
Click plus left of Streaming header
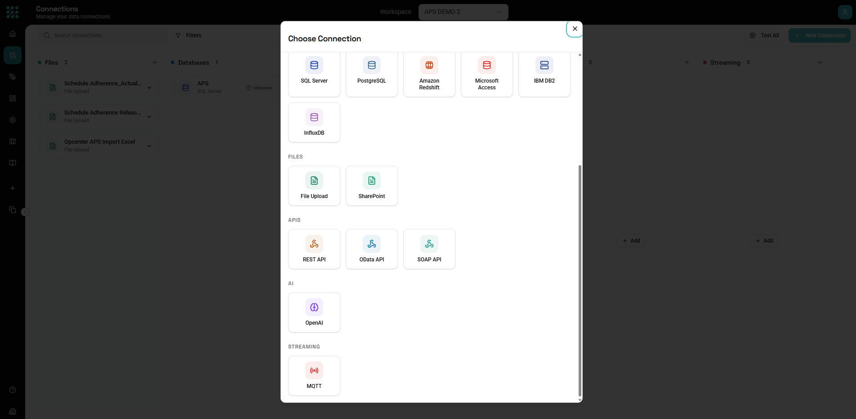pyautogui.click(x=687, y=62)
